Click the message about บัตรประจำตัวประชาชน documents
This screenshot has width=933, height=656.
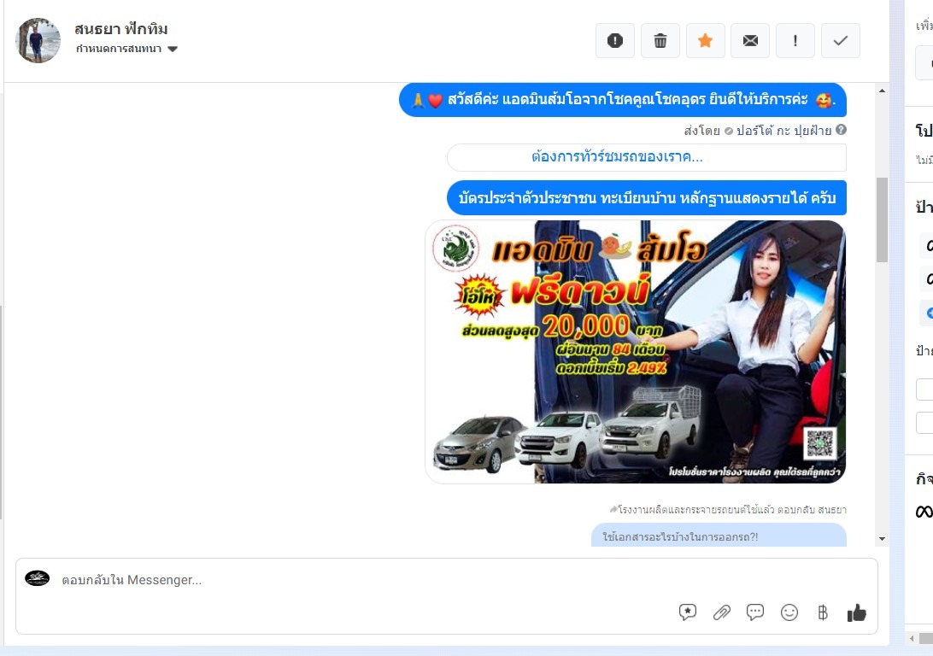[647, 198]
